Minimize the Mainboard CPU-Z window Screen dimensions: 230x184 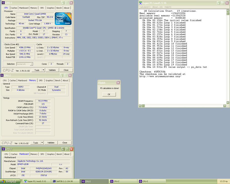click(63, 149)
